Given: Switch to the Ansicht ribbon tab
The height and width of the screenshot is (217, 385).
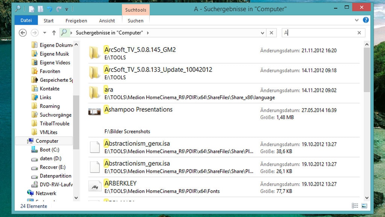Looking at the screenshot, I should [107, 21].
